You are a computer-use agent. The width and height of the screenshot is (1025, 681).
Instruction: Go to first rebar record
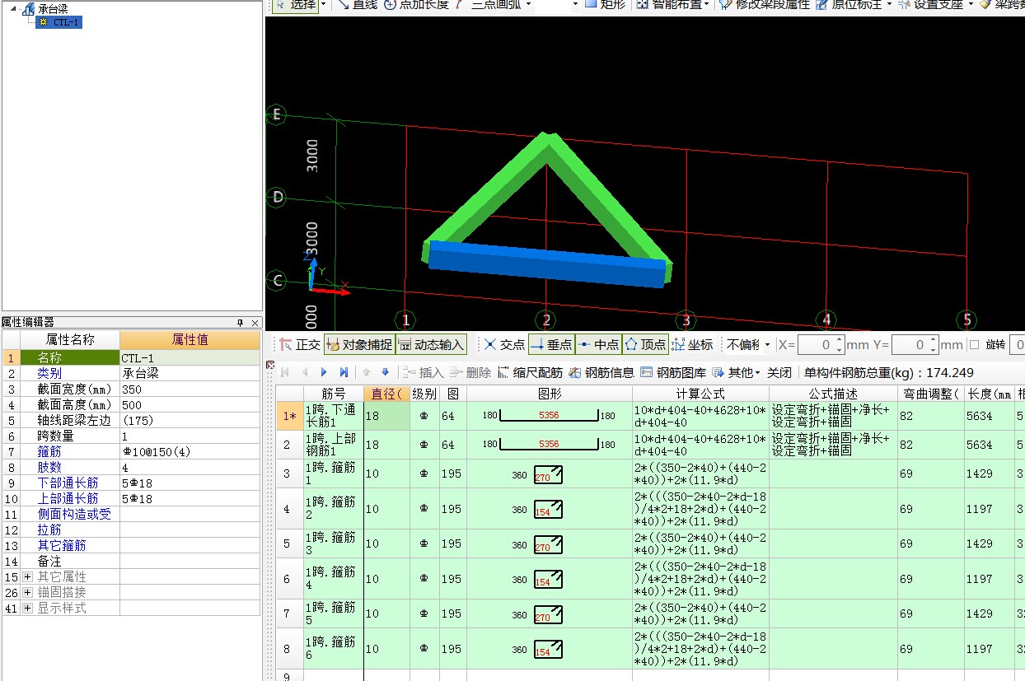pyautogui.click(x=284, y=373)
